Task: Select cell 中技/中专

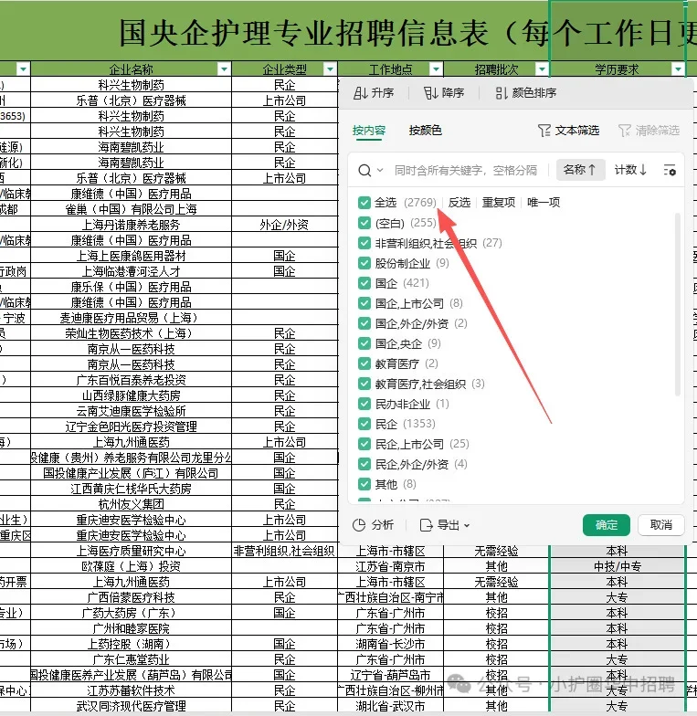Action: (618, 566)
